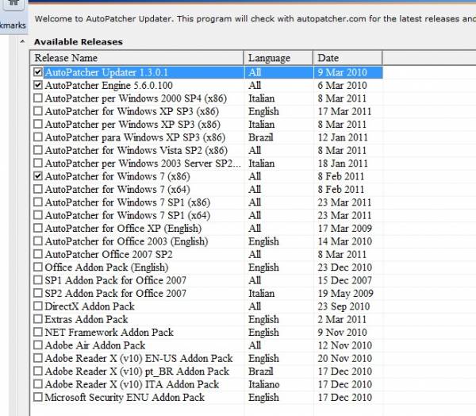The height and width of the screenshot is (416, 476).
Task: Collapse the Available Releases section arrow
Action: (22, 41)
